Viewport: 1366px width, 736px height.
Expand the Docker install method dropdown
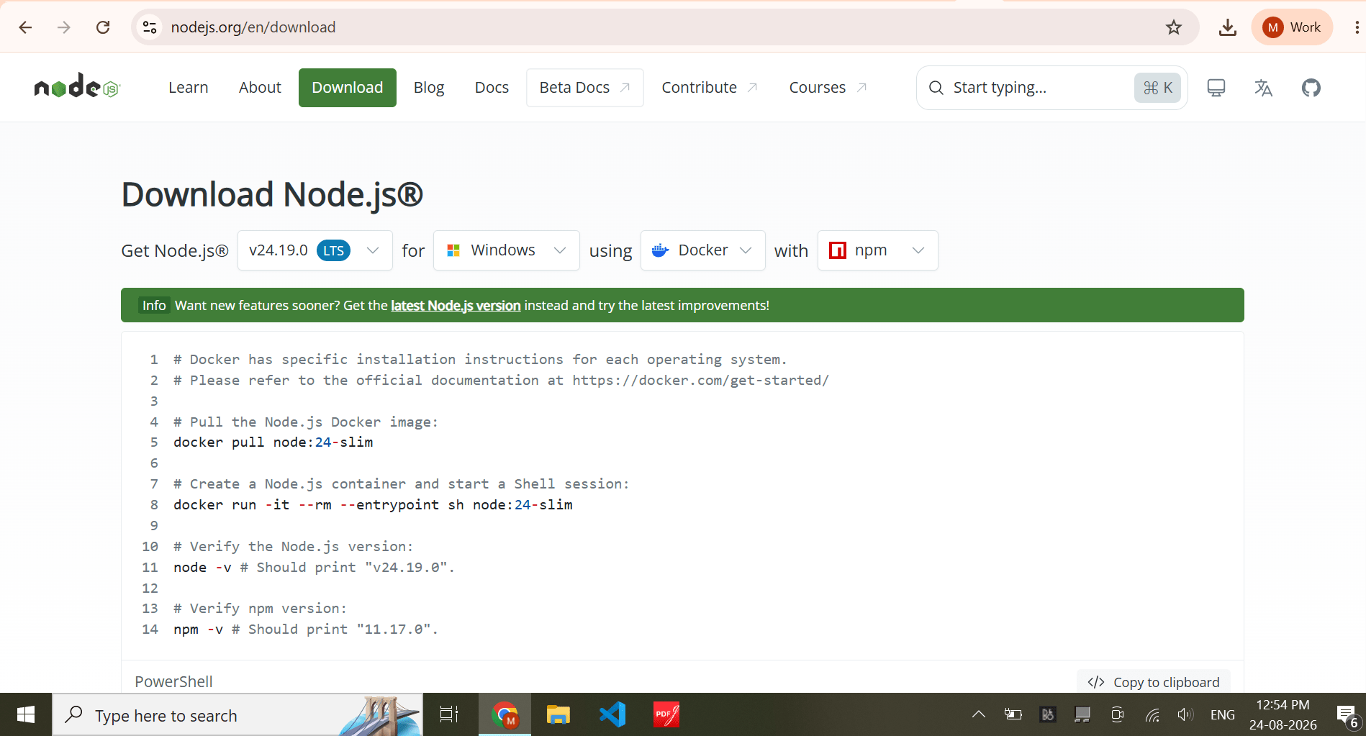point(703,250)
